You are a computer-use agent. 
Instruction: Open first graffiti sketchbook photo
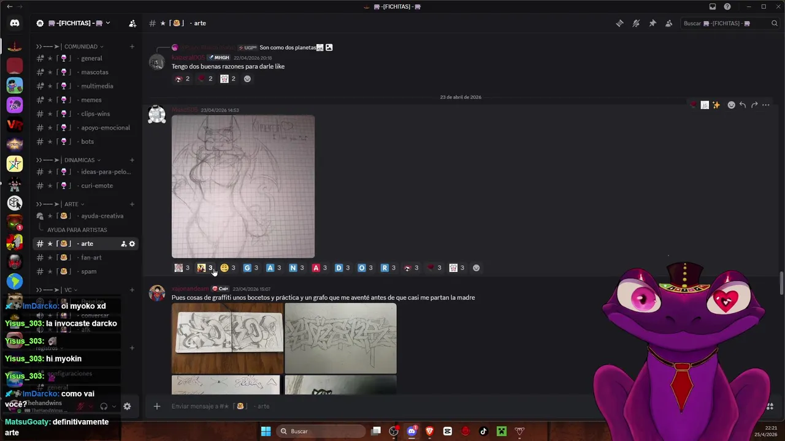(228, 338)
